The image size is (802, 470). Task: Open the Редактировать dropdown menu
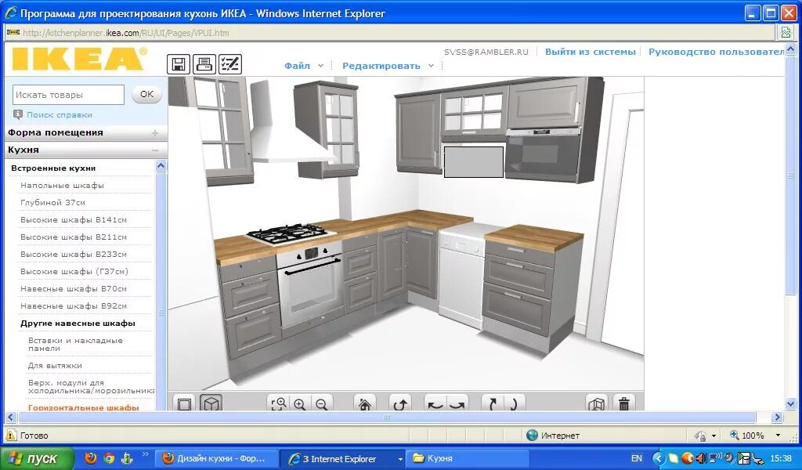click(x=388, y=66)
